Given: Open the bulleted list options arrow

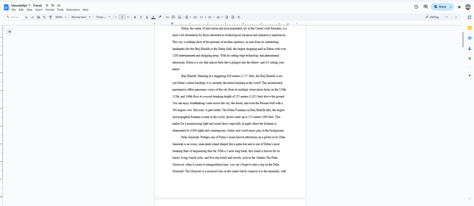Looking at the screenshot, I should click(x=214, y=17).
